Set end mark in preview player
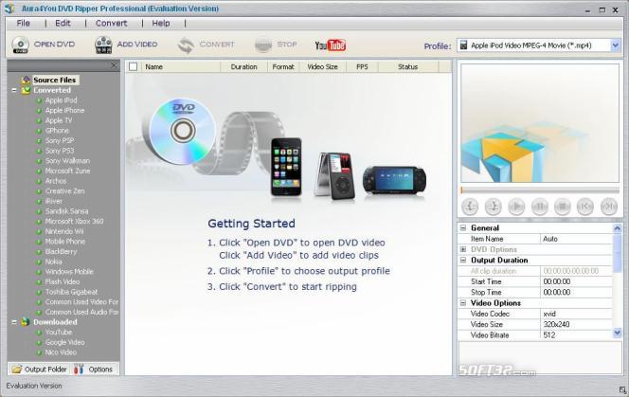 [x=493, y=207]
